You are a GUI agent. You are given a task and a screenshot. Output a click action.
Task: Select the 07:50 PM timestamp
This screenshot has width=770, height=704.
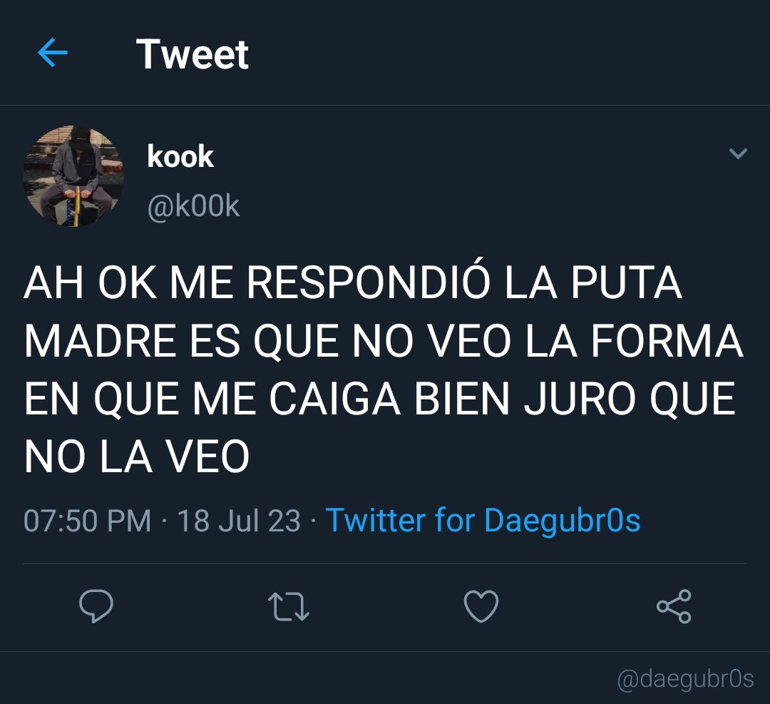coord(88,520)
